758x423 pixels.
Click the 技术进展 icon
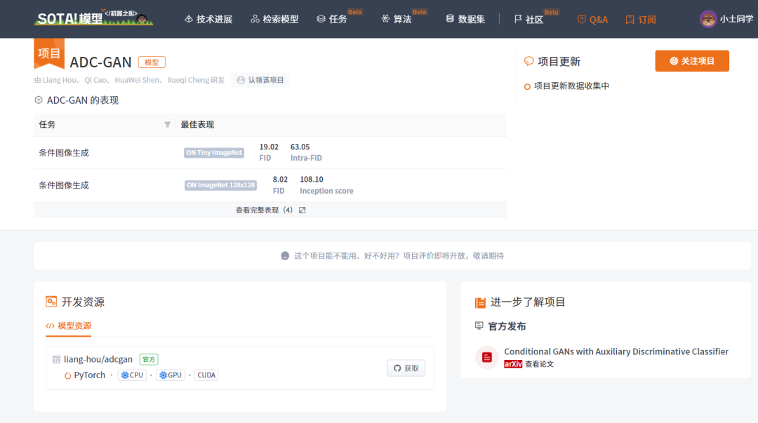tap(189, 19)
